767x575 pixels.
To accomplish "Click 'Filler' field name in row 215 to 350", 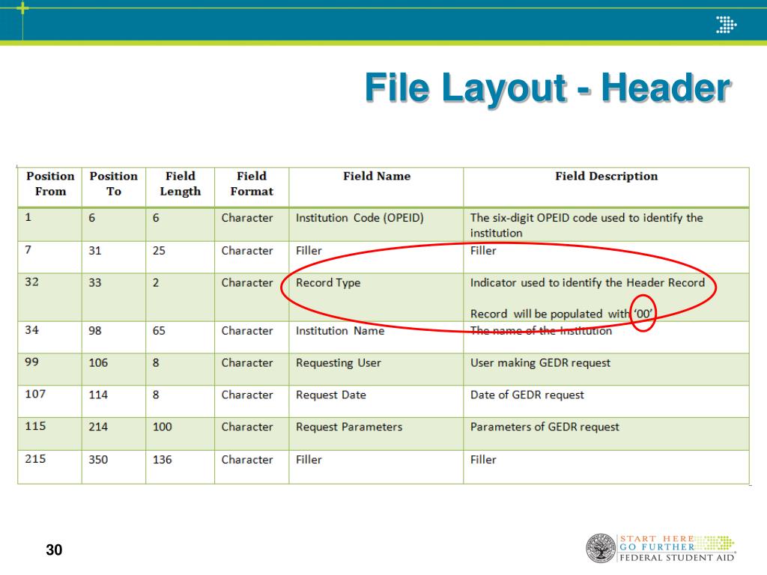I will [x=309, y=460].
